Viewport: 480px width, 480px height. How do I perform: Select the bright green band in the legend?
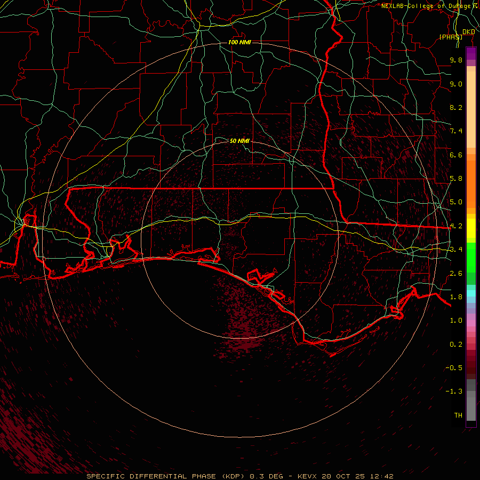471,257
